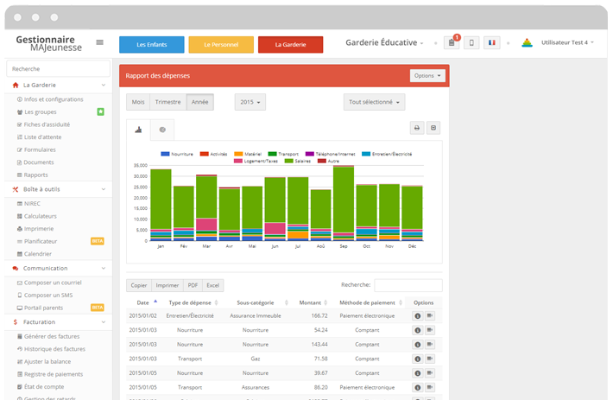This screenshot has width=613, height=413.
Task: Toggle the Année period button
Action: point(199,102)
